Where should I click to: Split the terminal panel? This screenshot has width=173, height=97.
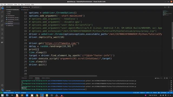coord(165,78)
